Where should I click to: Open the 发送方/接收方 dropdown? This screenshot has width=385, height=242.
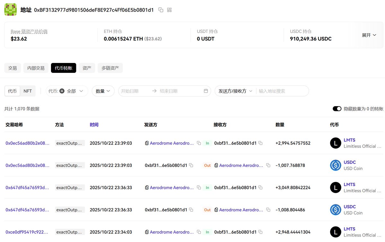pyautogui.click(x=235, y=91)
